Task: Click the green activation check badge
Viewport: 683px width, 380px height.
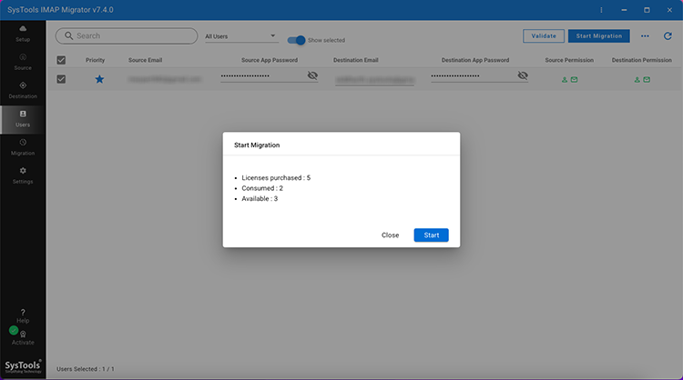Action: coord(14,330)
